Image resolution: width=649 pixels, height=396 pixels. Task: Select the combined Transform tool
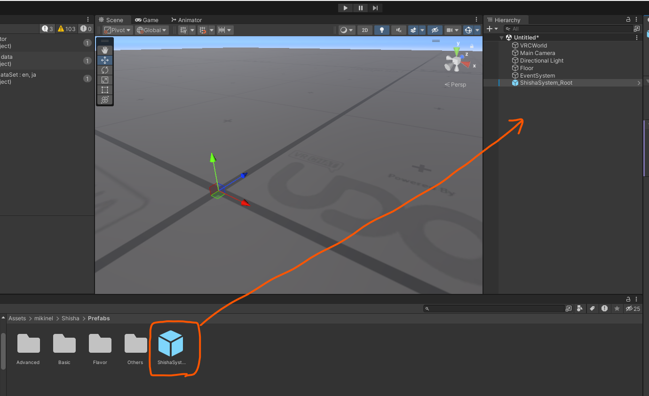pyautogui.click(x=105, y=100)
